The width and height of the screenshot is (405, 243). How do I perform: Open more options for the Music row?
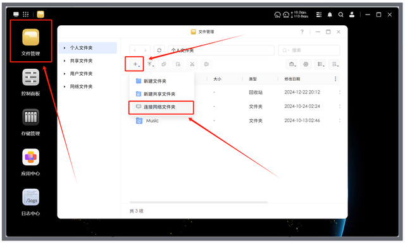(x=339, y=121)
